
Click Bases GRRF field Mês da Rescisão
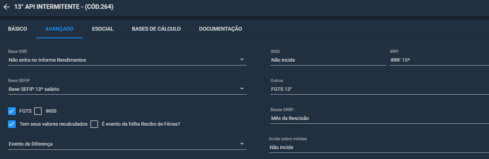point(379,118)
